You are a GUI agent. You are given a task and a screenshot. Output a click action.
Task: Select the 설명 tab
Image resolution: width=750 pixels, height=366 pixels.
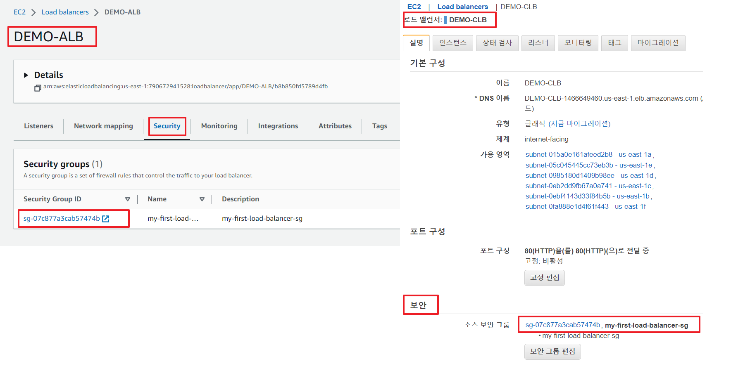417,43
